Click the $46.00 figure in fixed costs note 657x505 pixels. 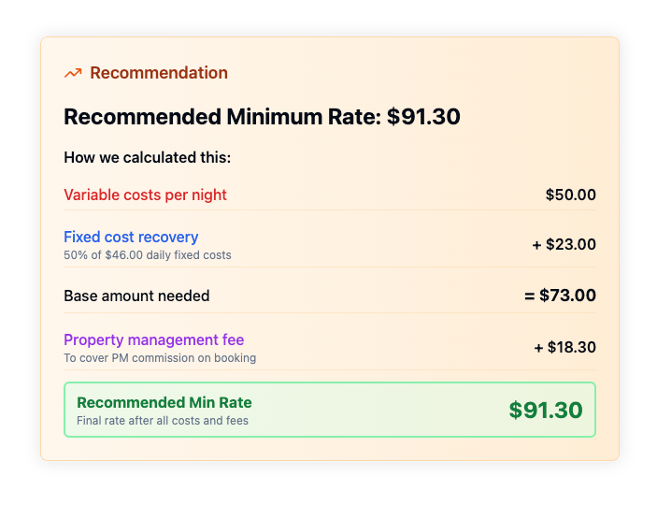pos(123,255)
